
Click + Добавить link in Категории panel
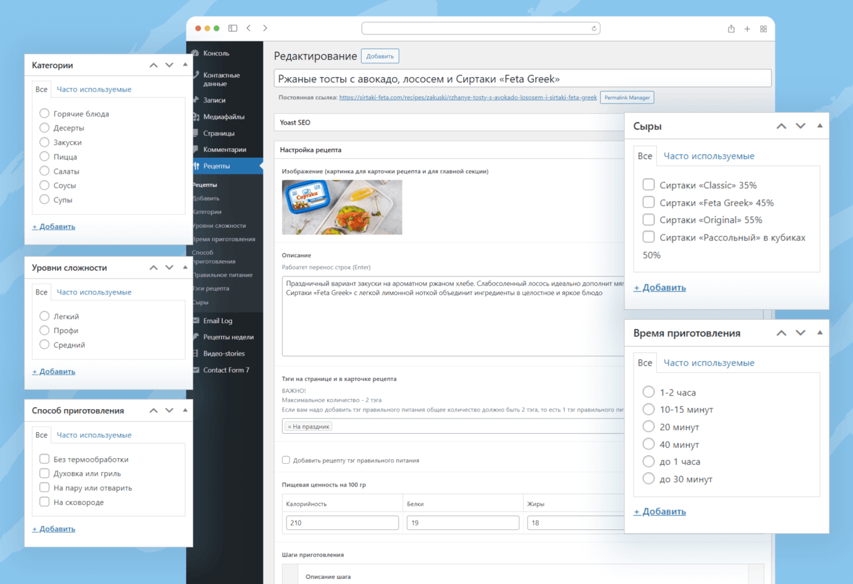53,226
